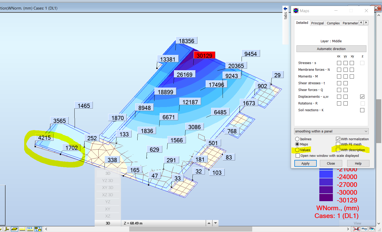
Task: Click the View tab in the bottom-right corner
Action: coord(357,223)
